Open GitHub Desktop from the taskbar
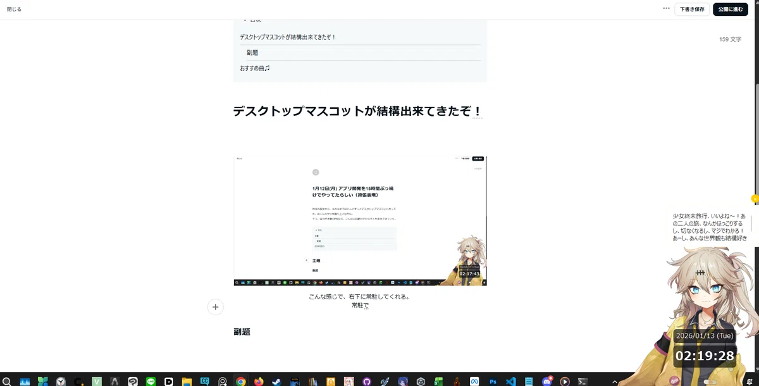This screenshot has width=759, height=386. point(366,382)
